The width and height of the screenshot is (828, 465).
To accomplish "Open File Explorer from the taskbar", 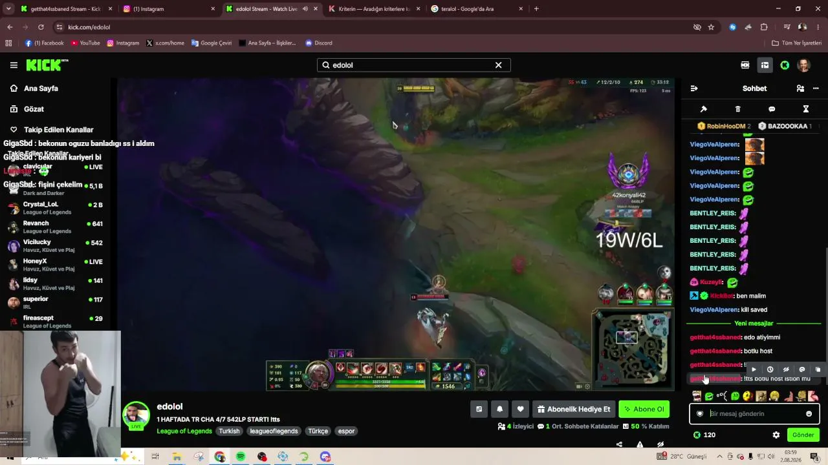I will coord(177,457).
